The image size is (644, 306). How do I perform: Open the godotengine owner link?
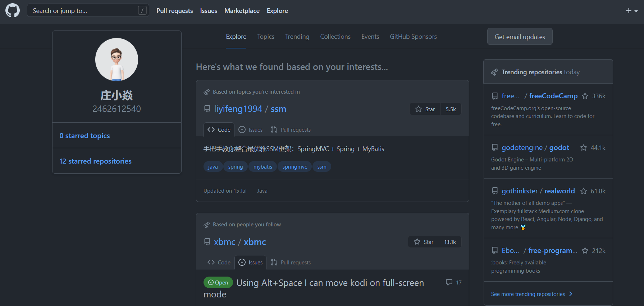[522, 147]
